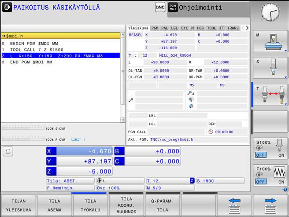Switch to the TT tab
The width and height of the screenshot is (289, 217).
pos(222,28)
